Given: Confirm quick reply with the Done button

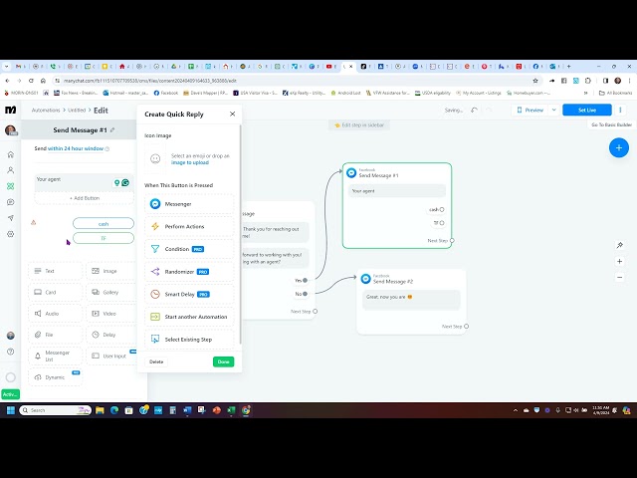Looking at the screenshot, I should (223, 361).
